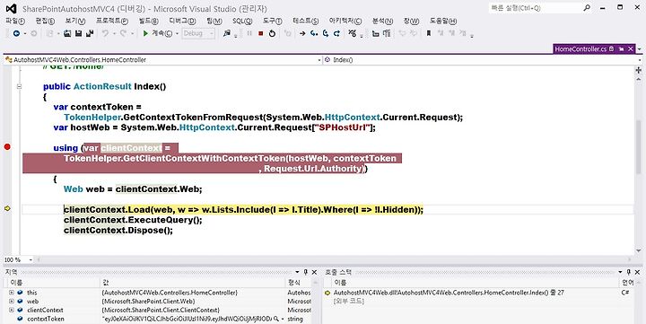Click the 값 column header in Locals
The width and height of the screenshot is (646, 324).
click(193, 283)
